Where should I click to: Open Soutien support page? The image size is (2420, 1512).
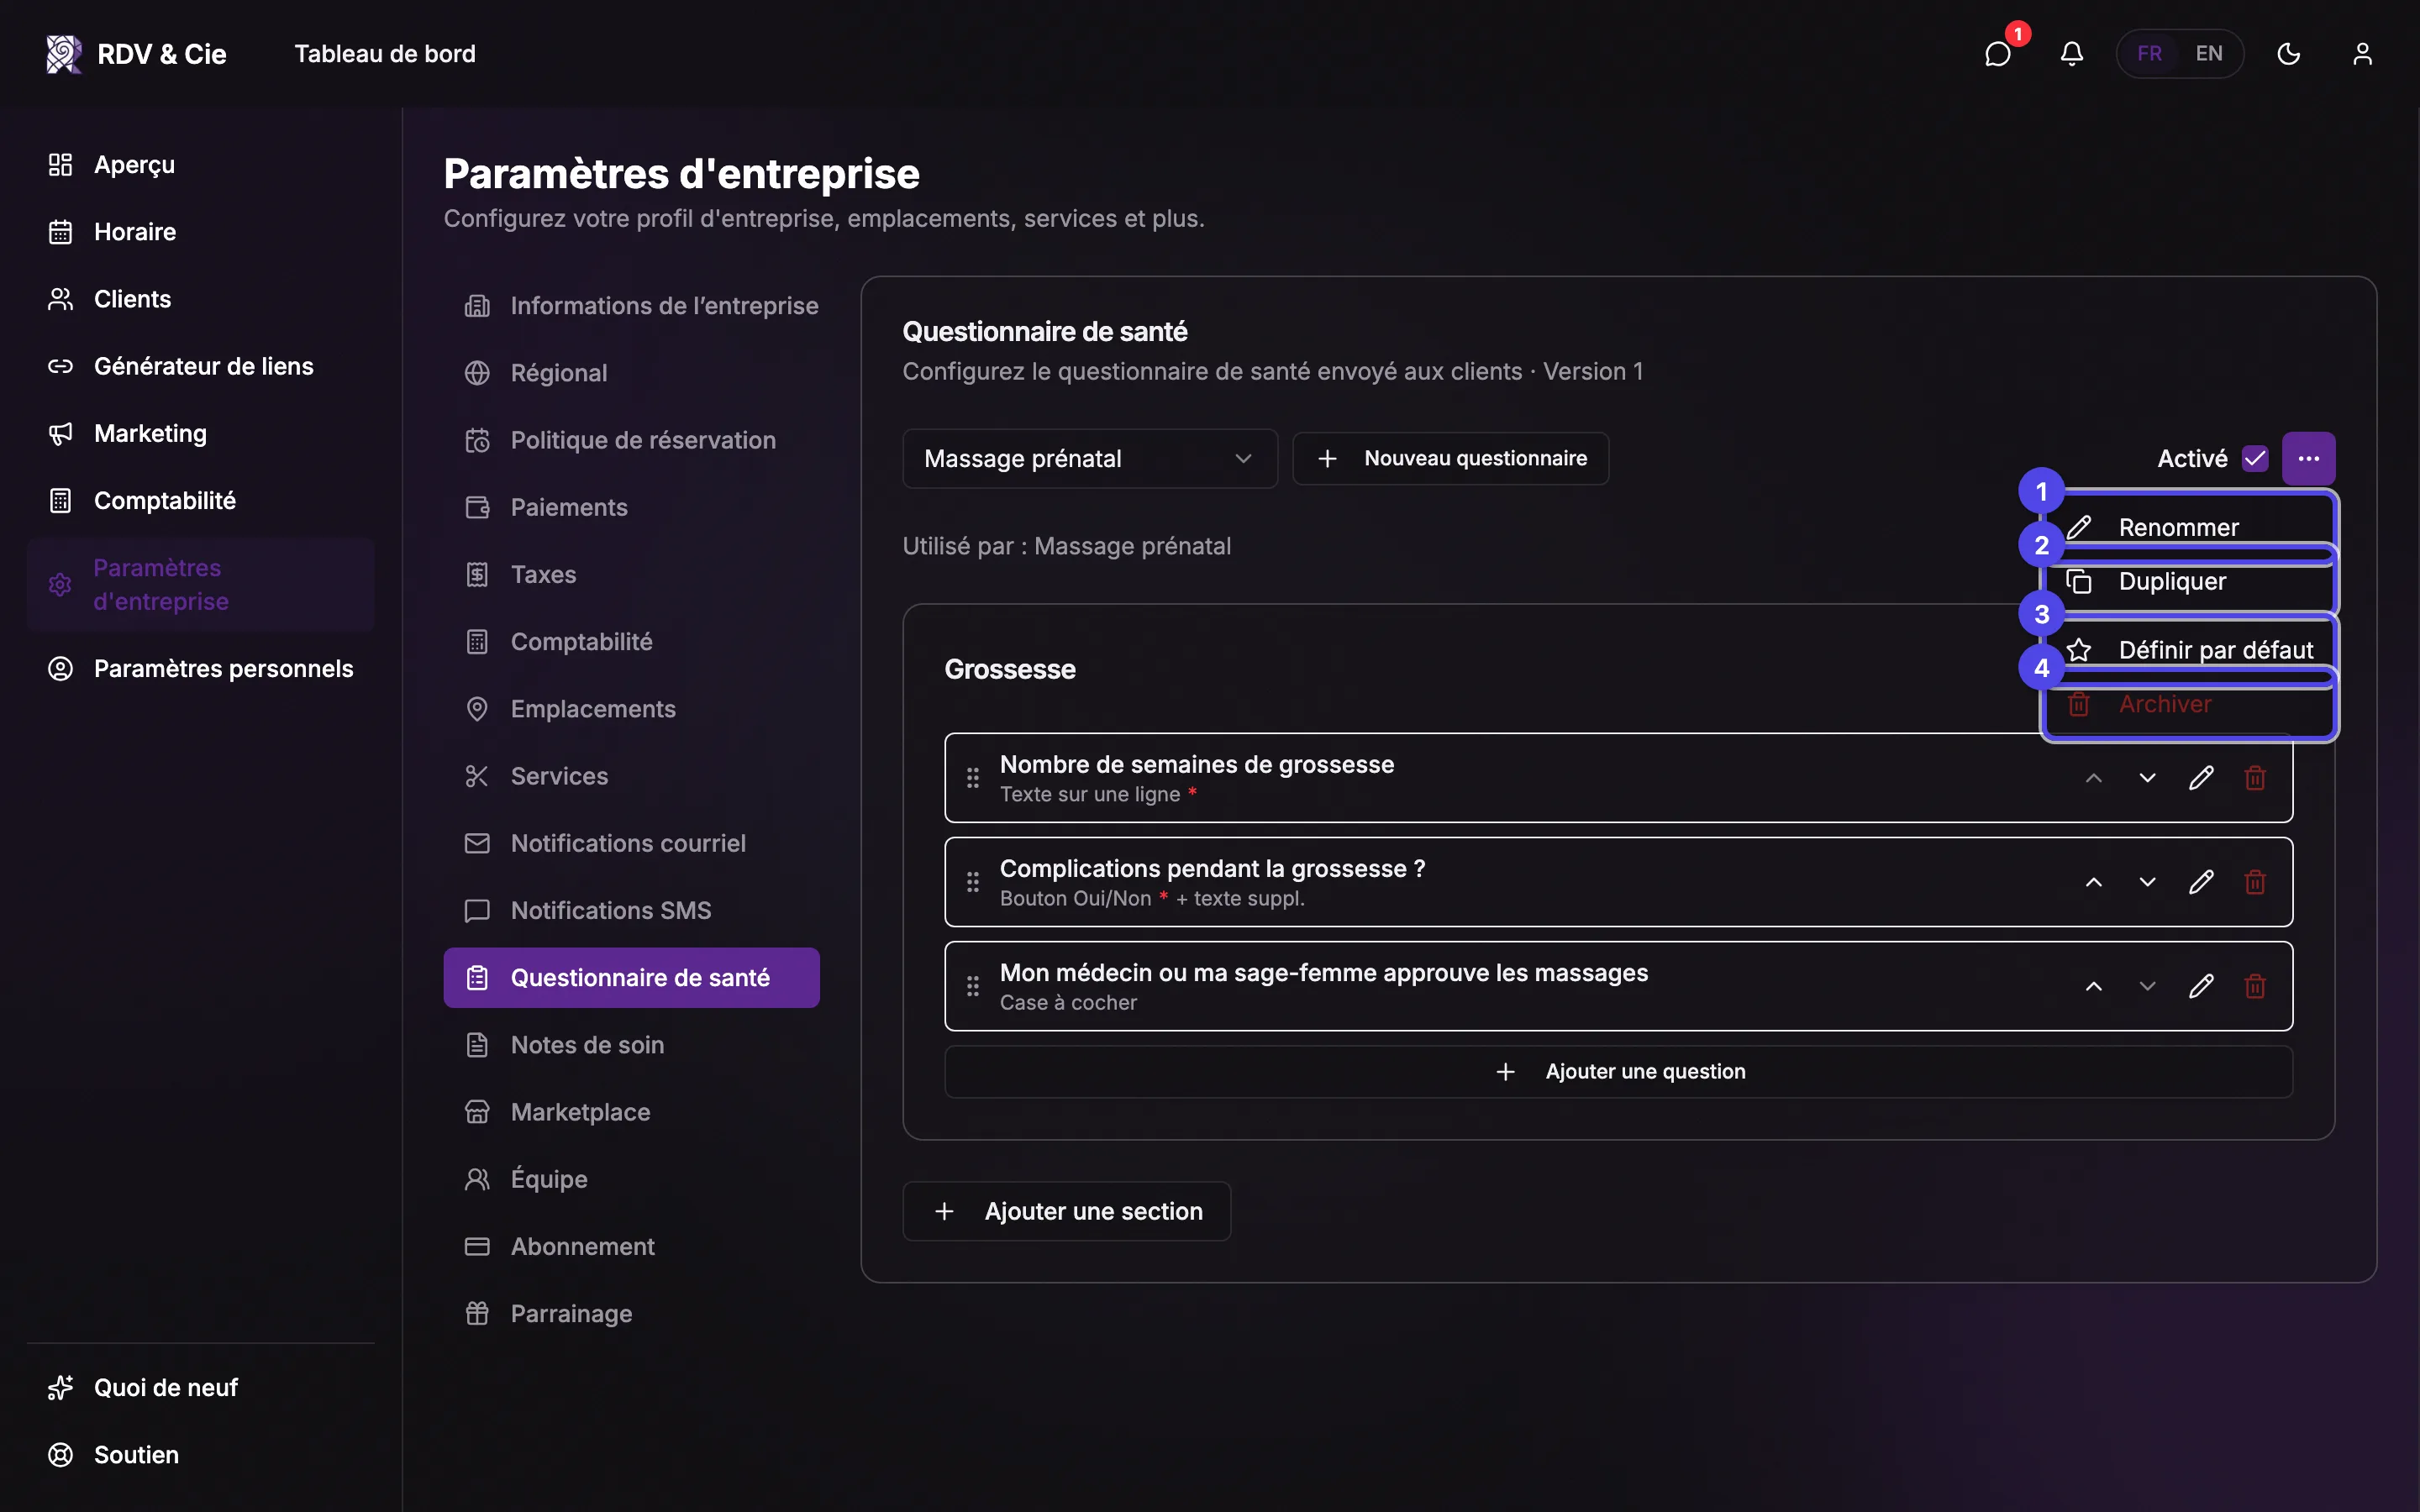tap(200, 1455)
